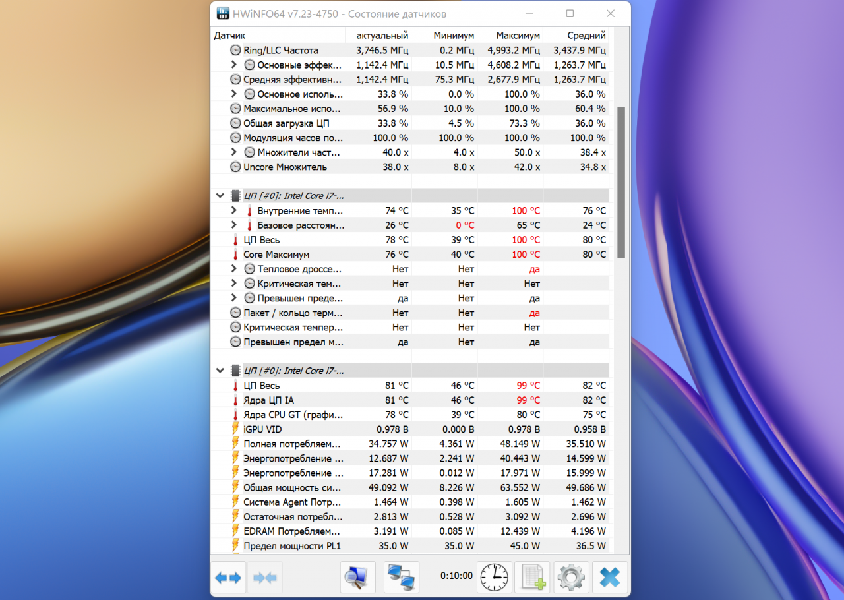Select the Критическая темпер... row
This screenshot has width=844, height=600.
coord(410,327)
